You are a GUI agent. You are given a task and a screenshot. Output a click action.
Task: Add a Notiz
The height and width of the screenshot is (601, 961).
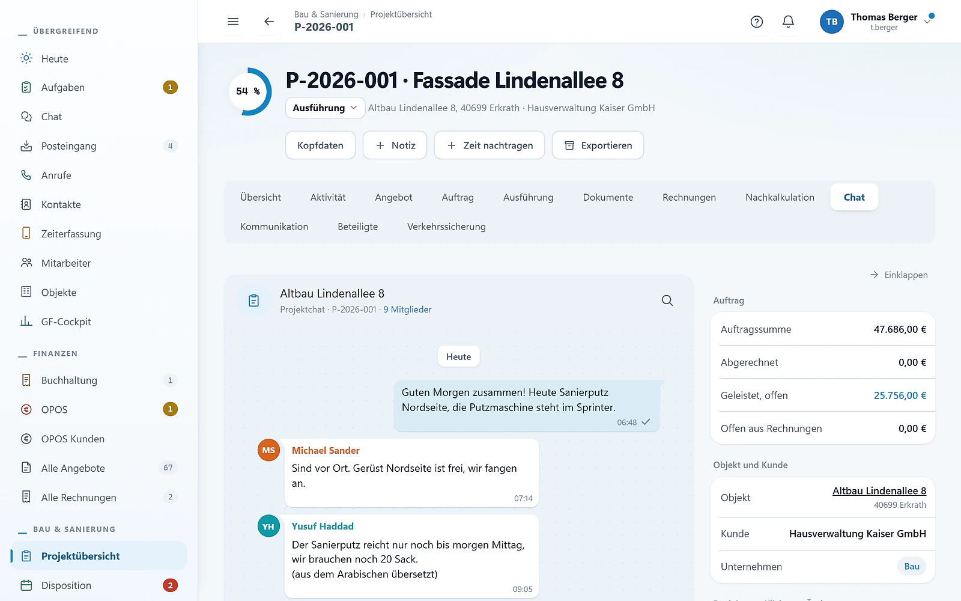click(x=395, y=145)
